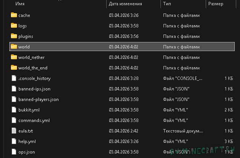Click the world_nether folder icon
Viewport: 240px width, 158px height.
click(x=14, y=57)
